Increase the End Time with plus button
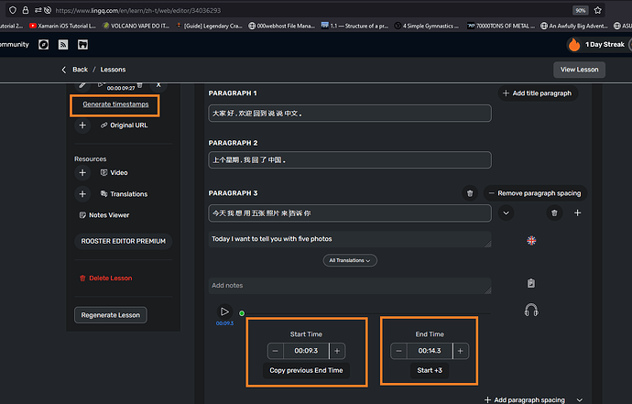This screenshot has height=404, width=632. click(461, 351)
